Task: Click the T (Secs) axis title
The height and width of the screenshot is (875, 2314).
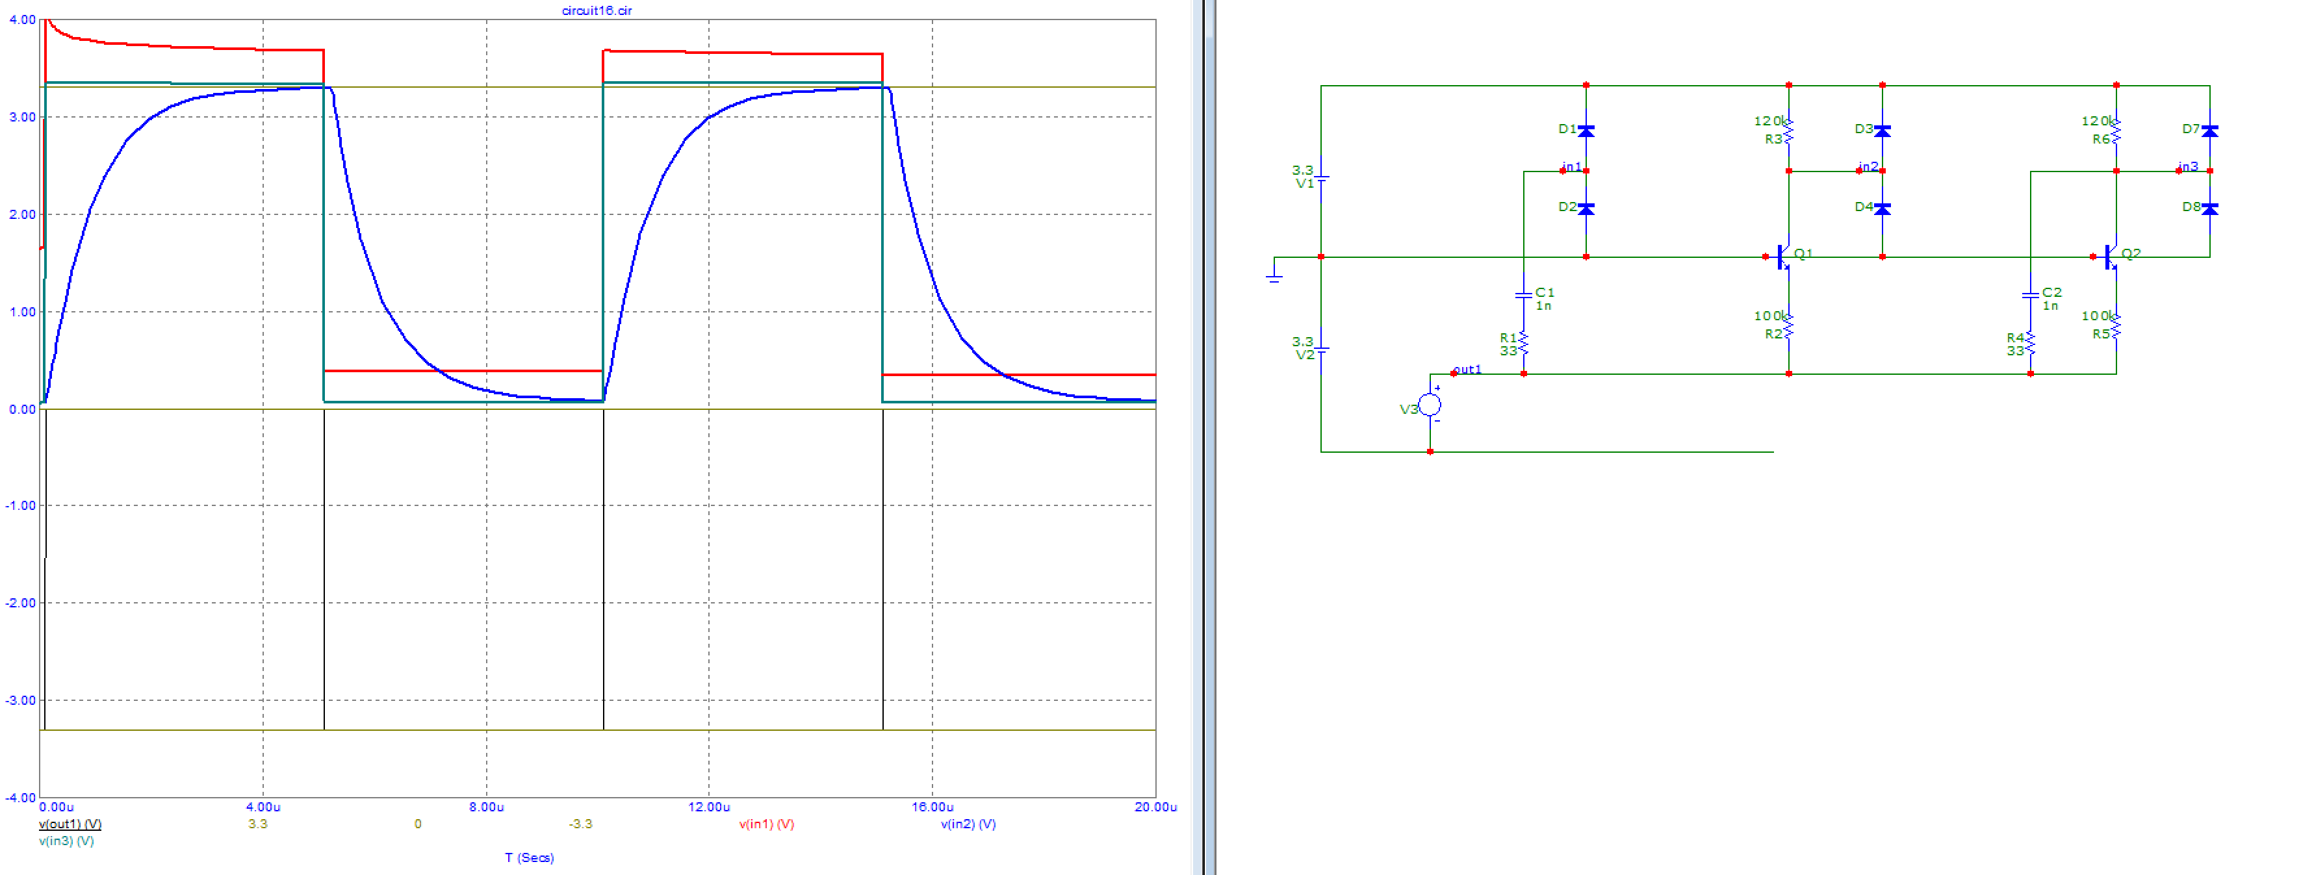Action: click(x=529, y=857)
